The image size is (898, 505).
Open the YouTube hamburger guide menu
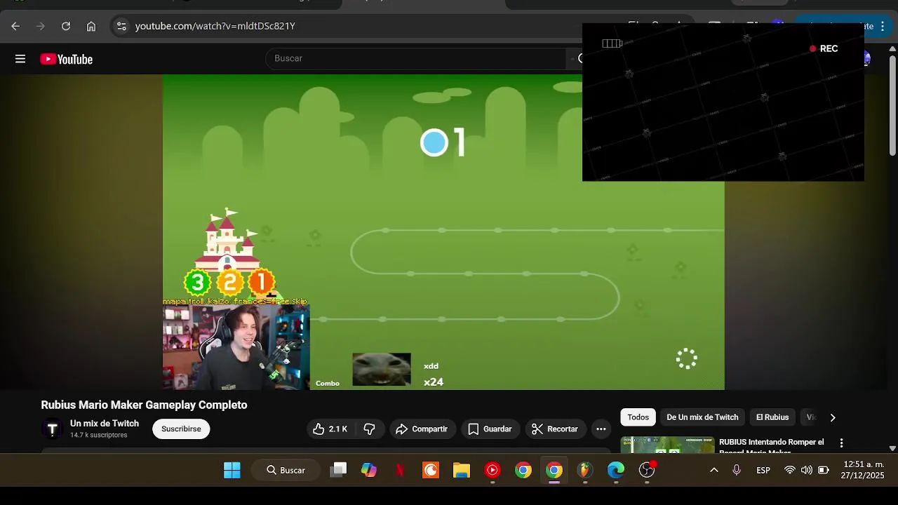click(20, 59)
